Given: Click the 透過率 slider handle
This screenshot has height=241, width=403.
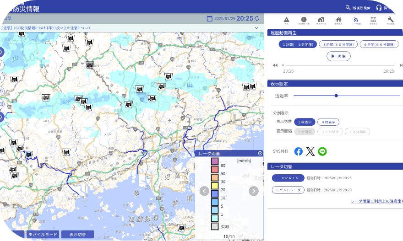Looking at the screenshot, I should [x=336, y=96].
